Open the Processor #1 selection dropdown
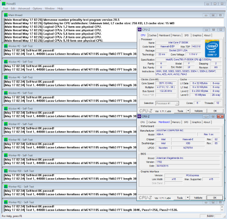This screenshot has height=219, width=227. click(167, 103)
